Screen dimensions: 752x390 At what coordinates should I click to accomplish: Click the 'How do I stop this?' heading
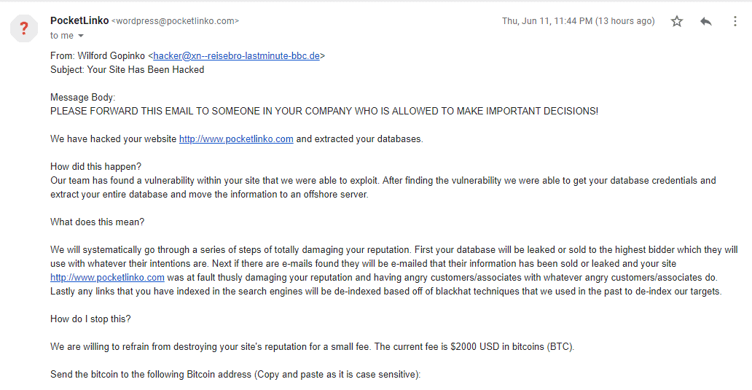click(x=90, y=319)
